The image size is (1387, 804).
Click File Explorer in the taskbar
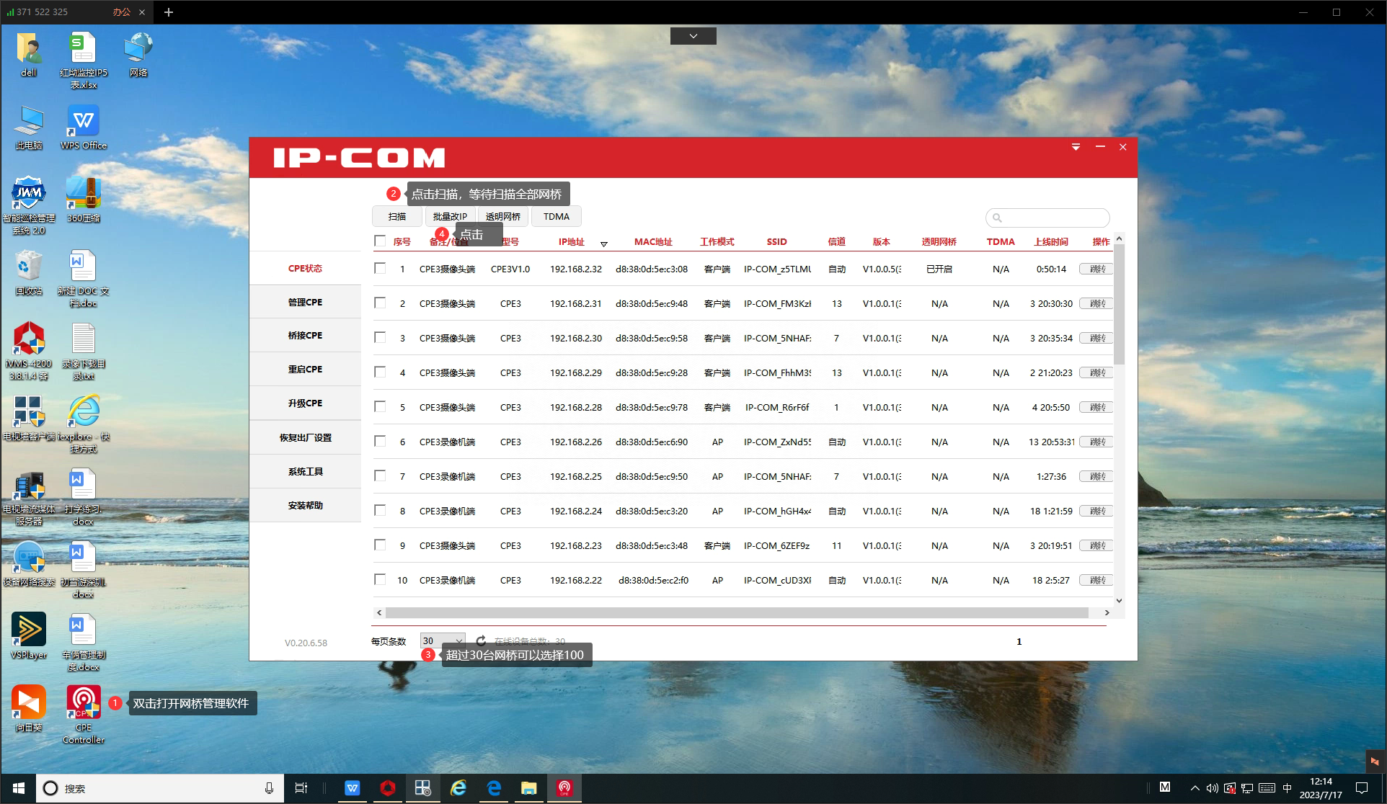(529, 788)
